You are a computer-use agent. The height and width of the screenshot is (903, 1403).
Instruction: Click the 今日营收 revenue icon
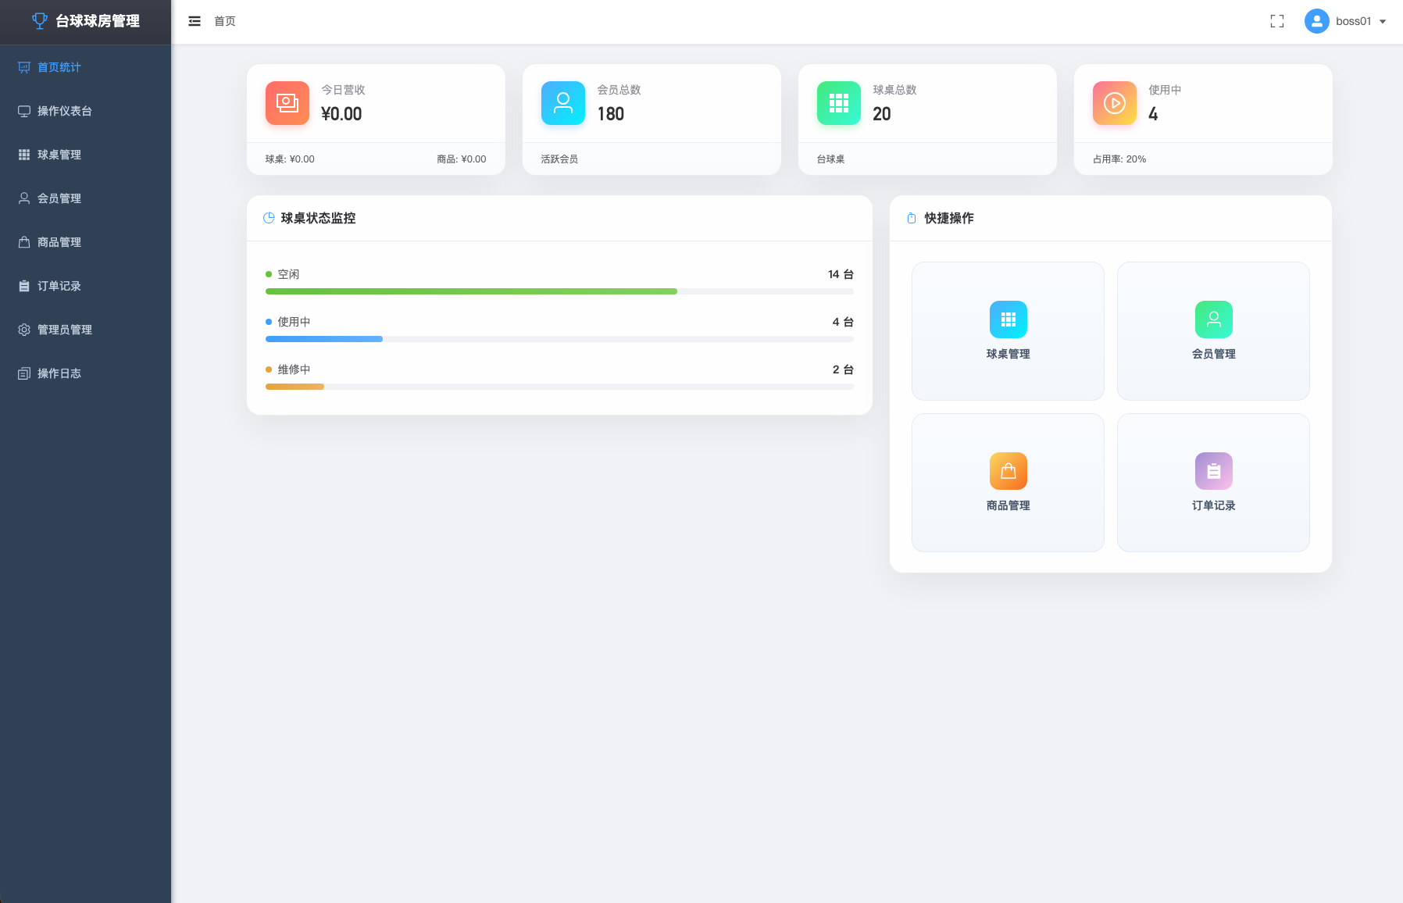tap(287, 103)
